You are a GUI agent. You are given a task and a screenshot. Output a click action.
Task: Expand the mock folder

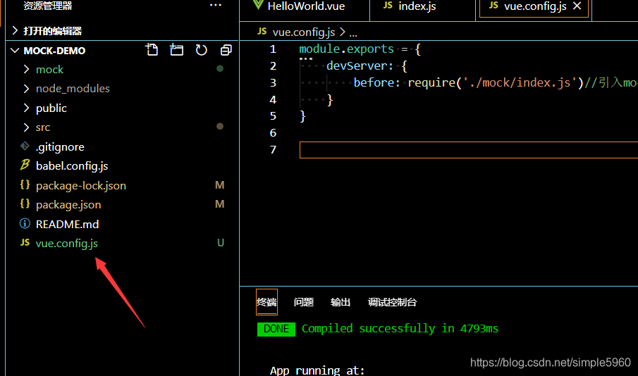click(27, 69)
